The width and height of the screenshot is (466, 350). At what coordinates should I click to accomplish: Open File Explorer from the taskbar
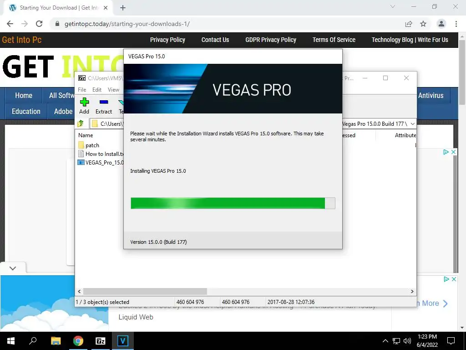56,341
